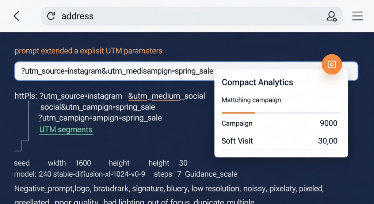Click the width value 1600

click(x=83, y=163)
